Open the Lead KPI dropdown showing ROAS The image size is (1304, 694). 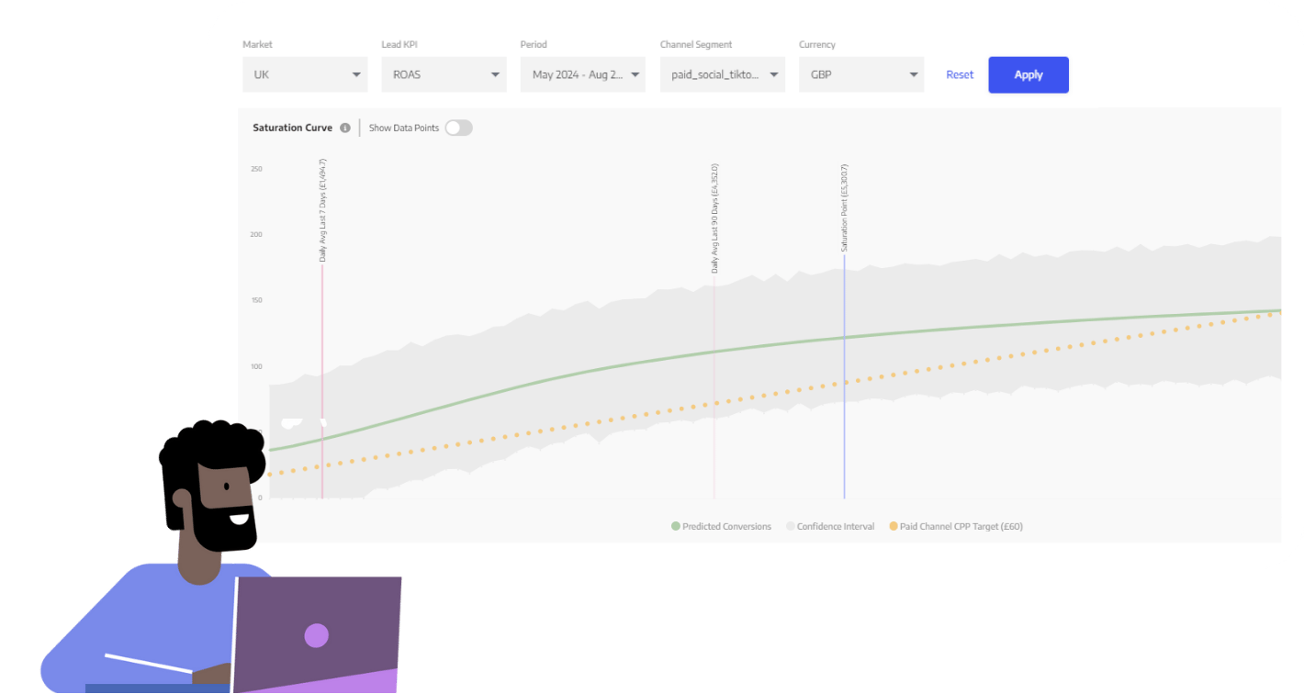pyautogui.click(x=444, y=74)
